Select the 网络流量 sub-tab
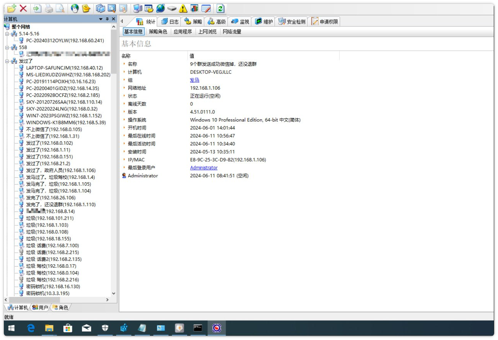 click(x=232, y=32)
